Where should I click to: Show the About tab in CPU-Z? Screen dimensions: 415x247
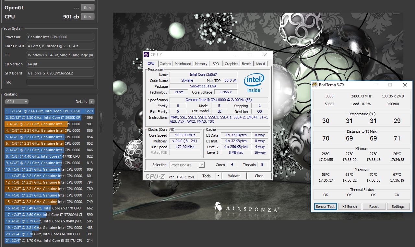pyautogui.click(x=260, y=64)
